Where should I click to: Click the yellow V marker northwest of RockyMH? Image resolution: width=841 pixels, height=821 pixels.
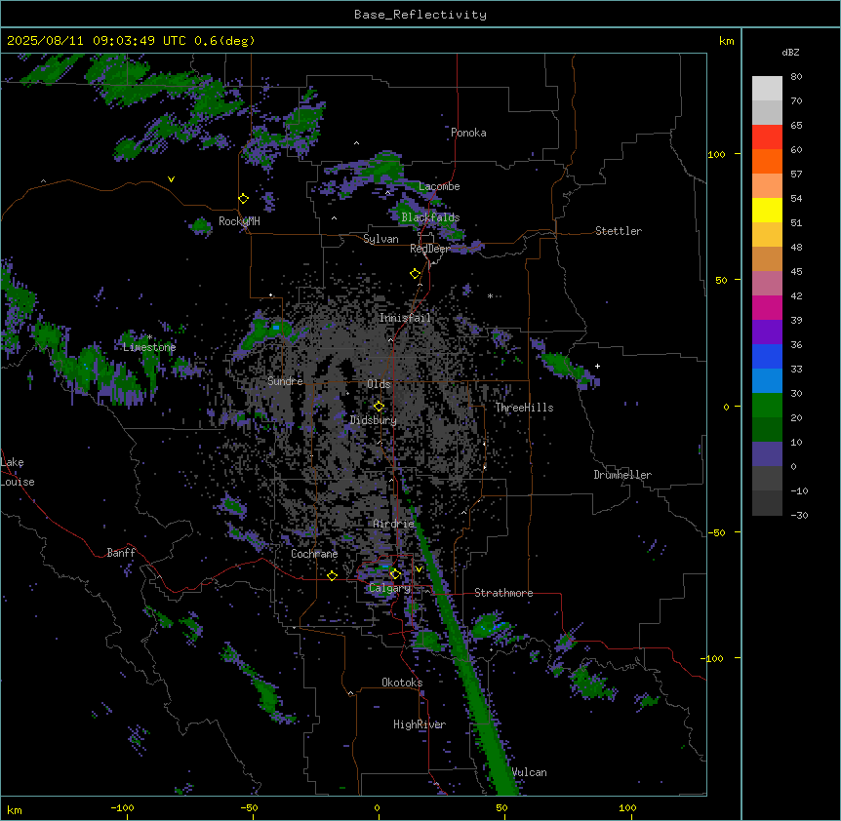click(x=171, y=179)
